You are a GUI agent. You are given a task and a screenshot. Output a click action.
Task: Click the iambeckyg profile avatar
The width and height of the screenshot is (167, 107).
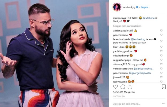pyautogui.click(x=117, y=7)
